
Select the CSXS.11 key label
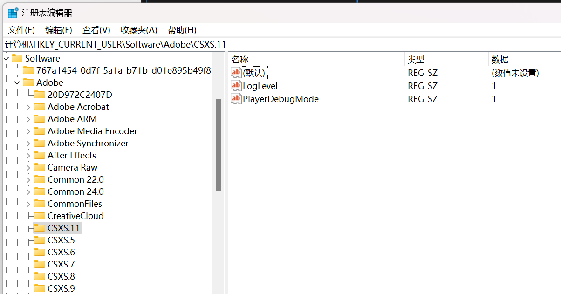point(64,228)
